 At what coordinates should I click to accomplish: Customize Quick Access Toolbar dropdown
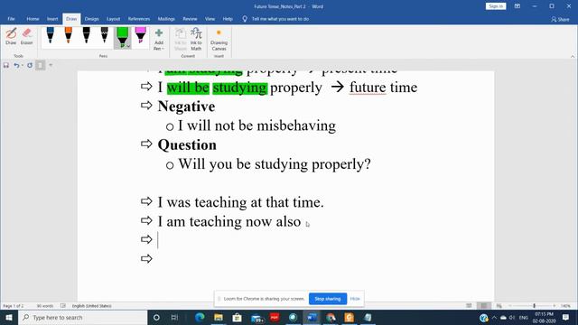[51, 65]
